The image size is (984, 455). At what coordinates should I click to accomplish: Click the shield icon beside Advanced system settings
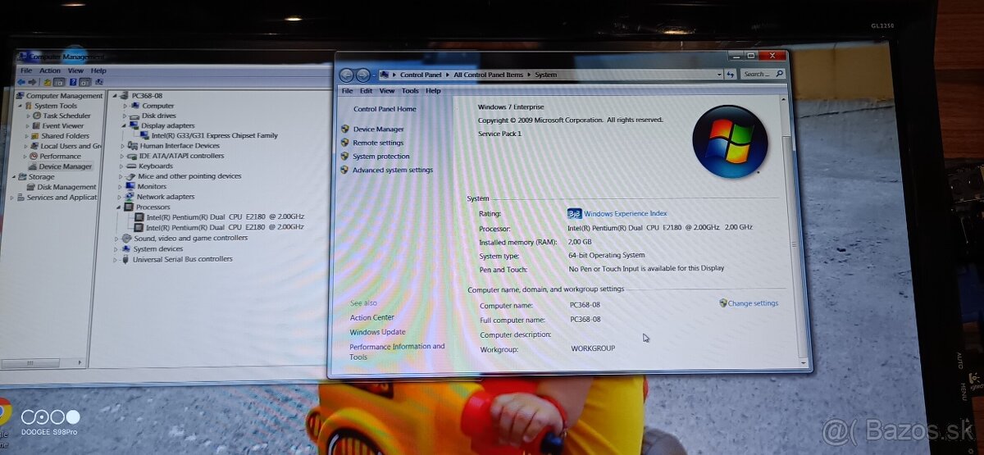pyautogui.click(x=345, y=170)
